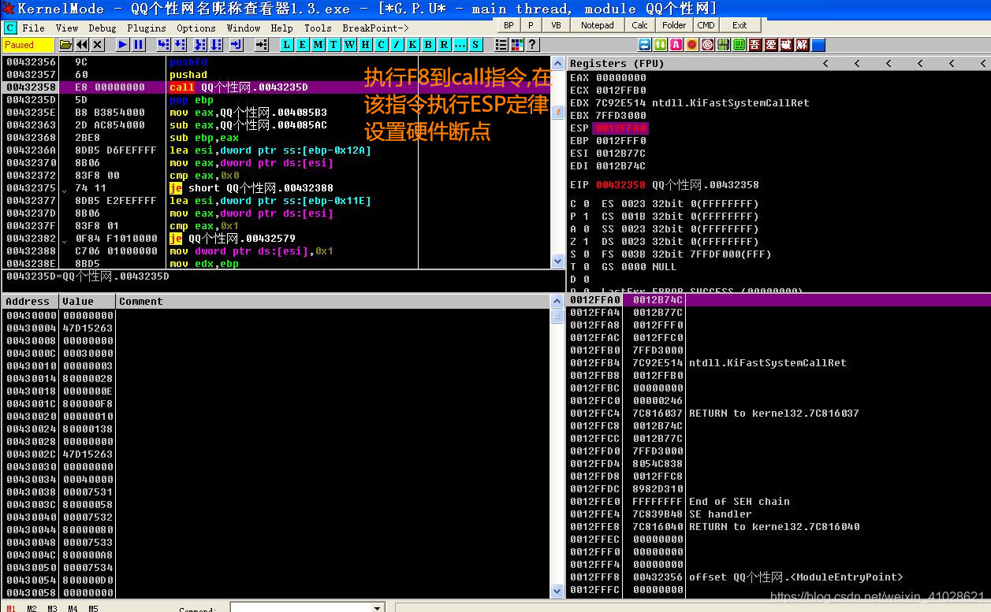Select the pushad instruction at 00432357
Image resolution: width=991 pixels, height=612 pixels.
(188, 75)
